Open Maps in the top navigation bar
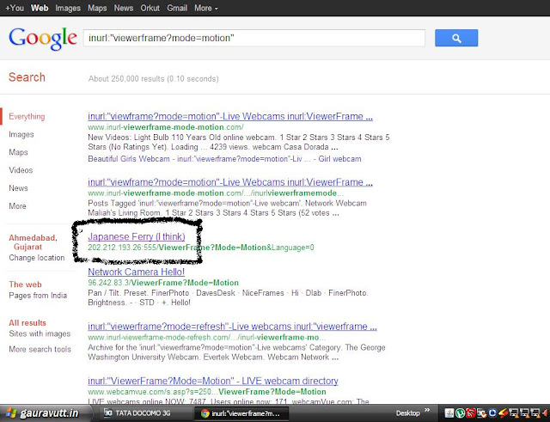Image resolution: width=550 pixels, height=422 pixels. 97,8
